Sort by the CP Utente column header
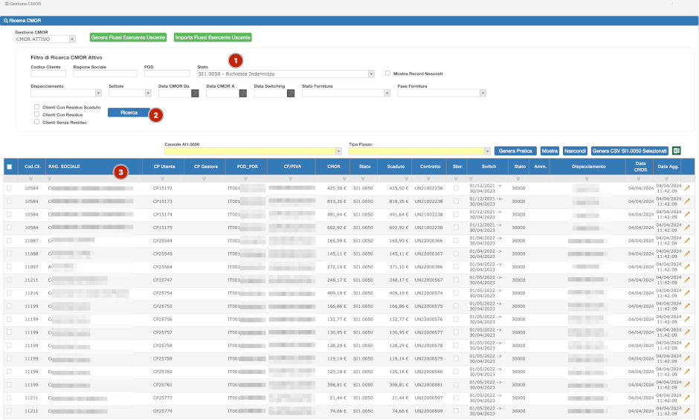699x420 pixels. click(164, 167)
